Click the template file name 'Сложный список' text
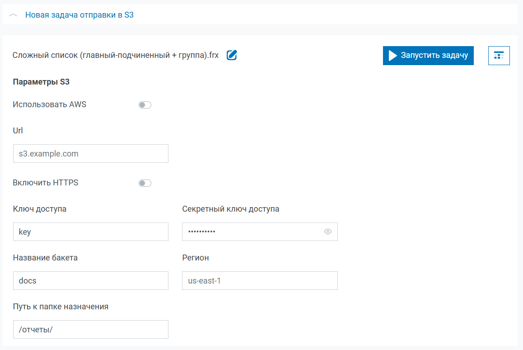The width and height of the screenshot is (523, 350). click(116, 56)
